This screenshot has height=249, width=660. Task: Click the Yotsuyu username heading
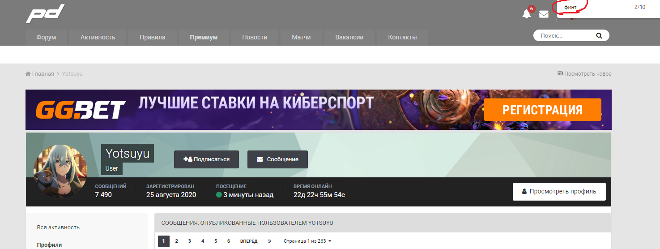[127, 153]
